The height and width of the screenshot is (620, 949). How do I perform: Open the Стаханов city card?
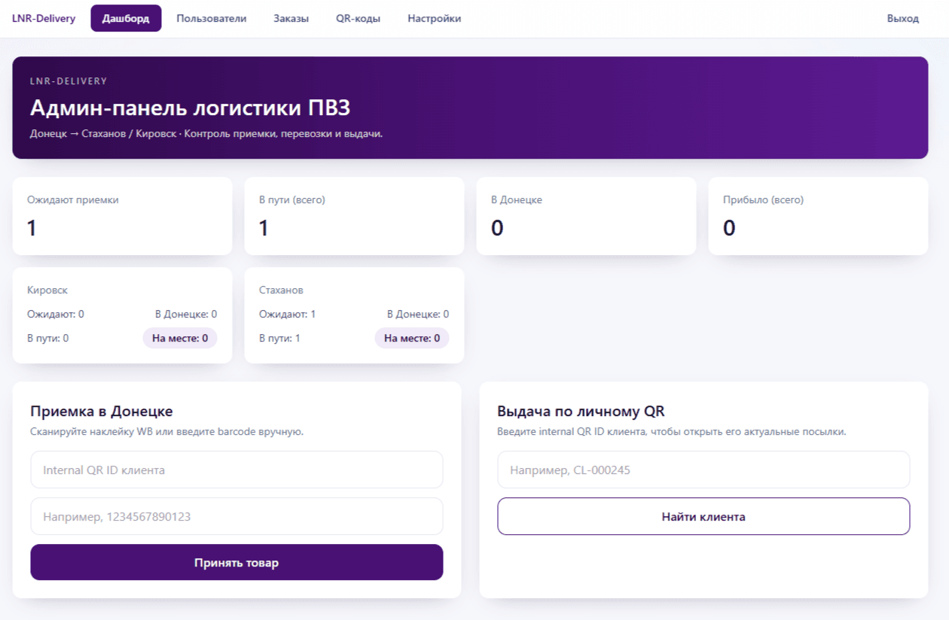354,315
